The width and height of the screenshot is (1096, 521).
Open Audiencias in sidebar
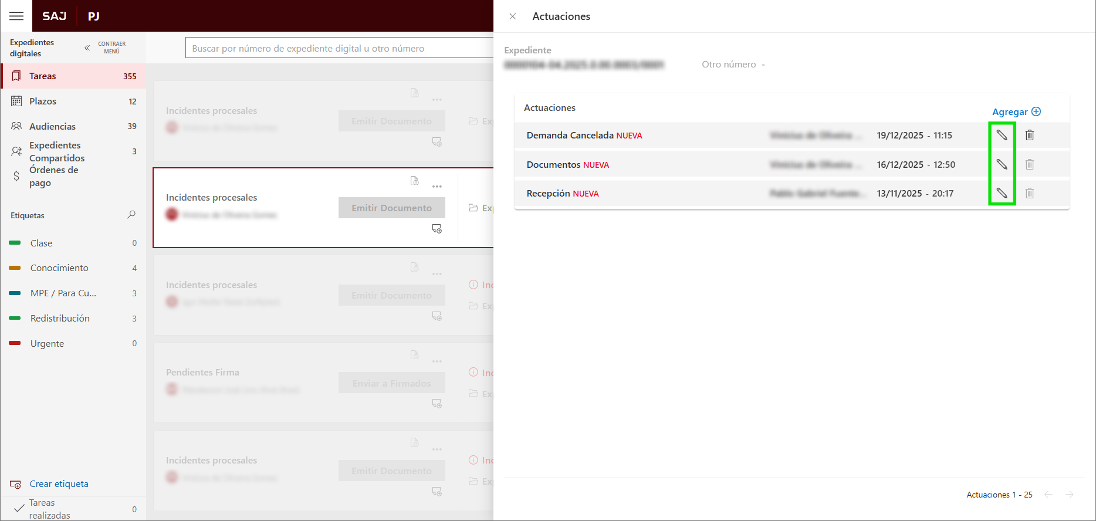[73, 126]
